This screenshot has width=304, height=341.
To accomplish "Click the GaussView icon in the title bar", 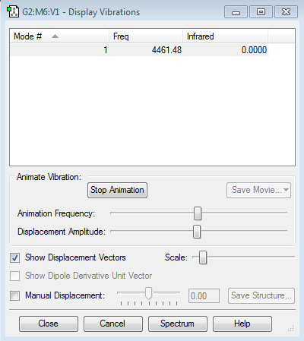I will (x=13, y=12).
